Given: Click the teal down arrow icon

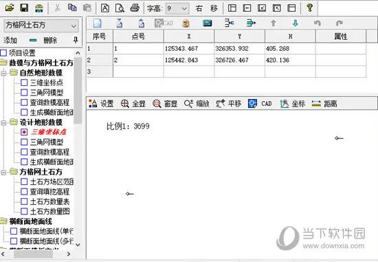Looking at the screenshot, I should coord(296,23).
